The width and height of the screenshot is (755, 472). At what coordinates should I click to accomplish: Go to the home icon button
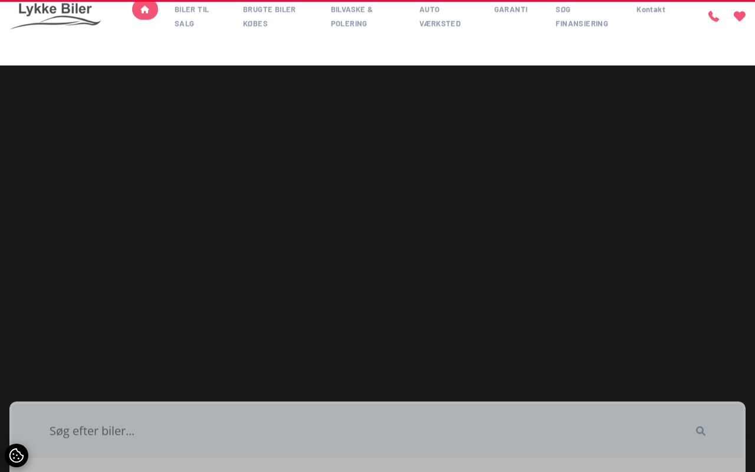click(145, 9)
